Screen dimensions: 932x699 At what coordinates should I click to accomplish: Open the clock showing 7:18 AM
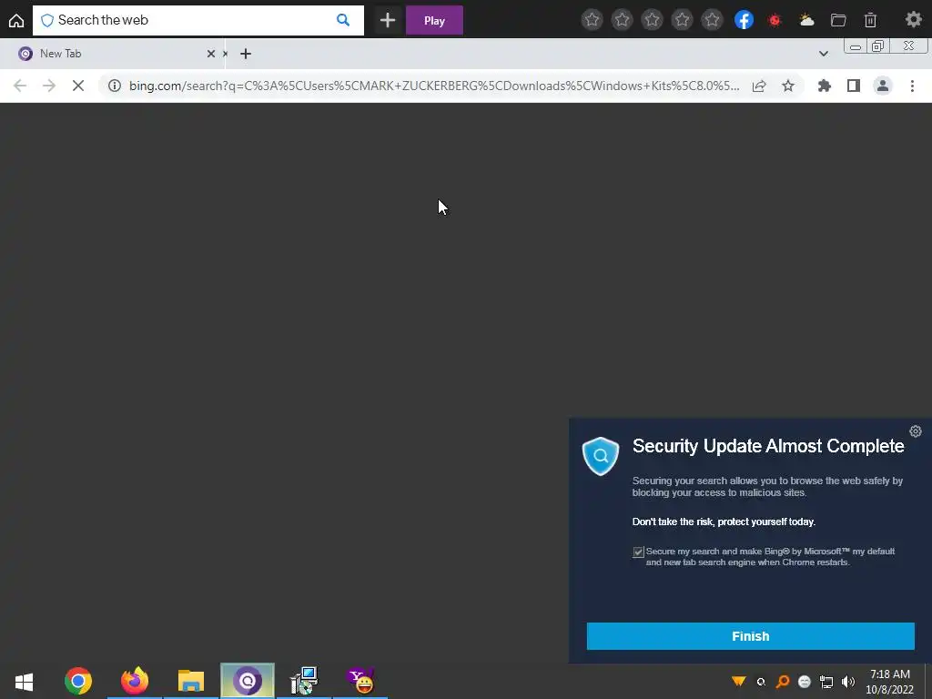(889, 682)
